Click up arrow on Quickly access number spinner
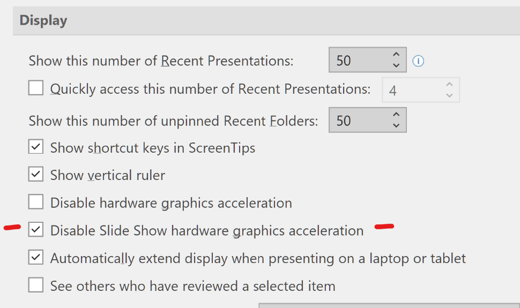This screenshot has width=520, height=308. (449, 84)
